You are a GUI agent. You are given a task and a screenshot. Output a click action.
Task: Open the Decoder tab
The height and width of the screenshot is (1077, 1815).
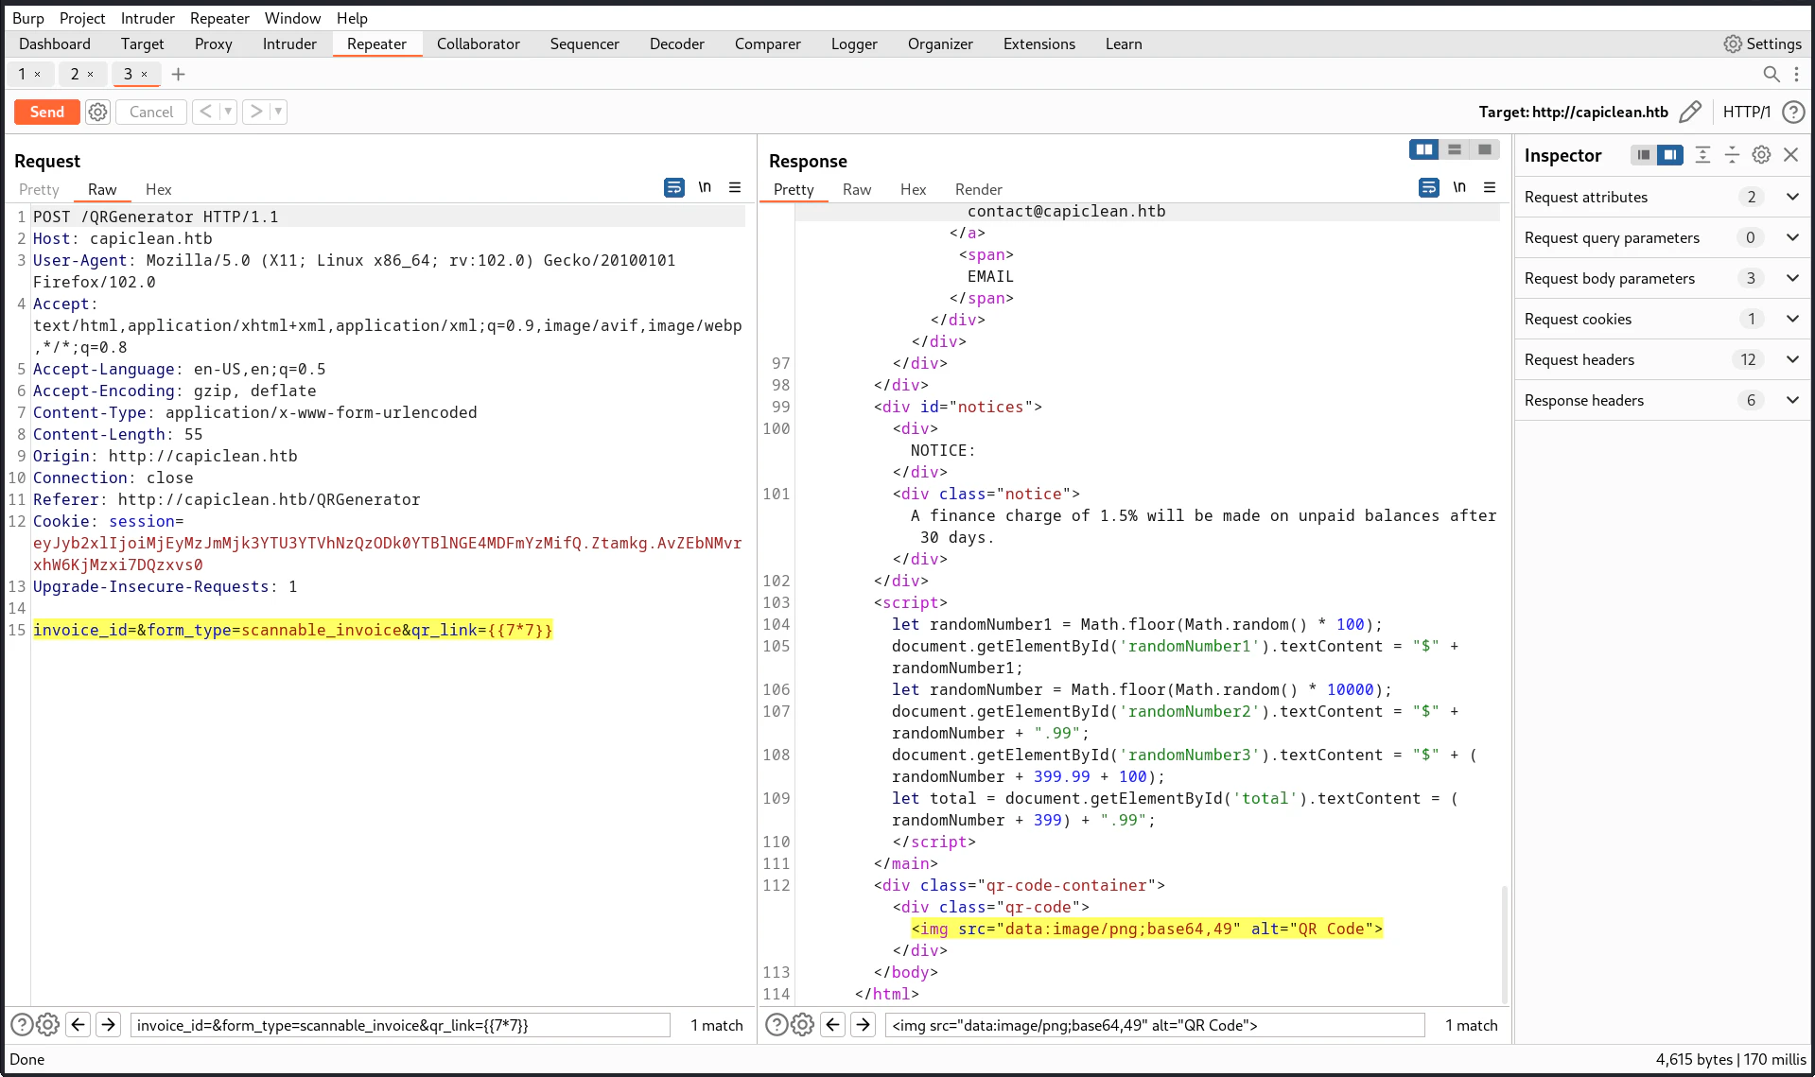pos(677,43)
